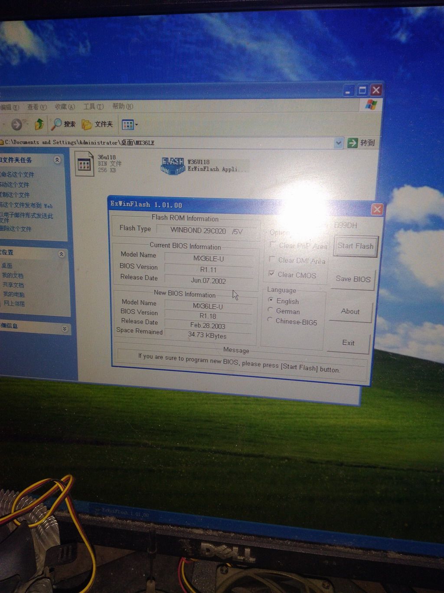
Task: Collapse the Other Places (位置) panel
Action: coord(61,254)
